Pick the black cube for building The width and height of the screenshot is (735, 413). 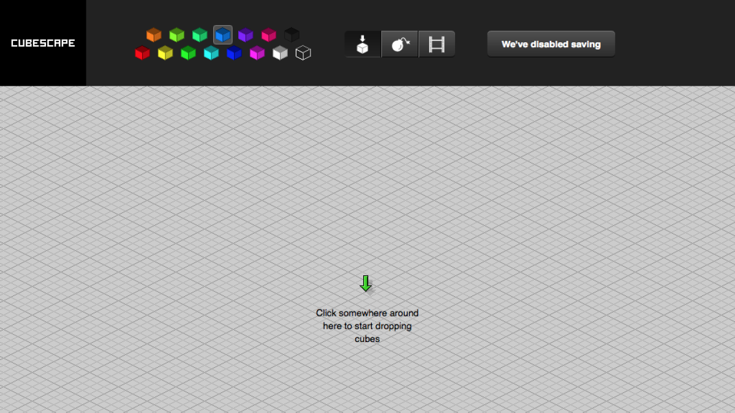[291, 34]
